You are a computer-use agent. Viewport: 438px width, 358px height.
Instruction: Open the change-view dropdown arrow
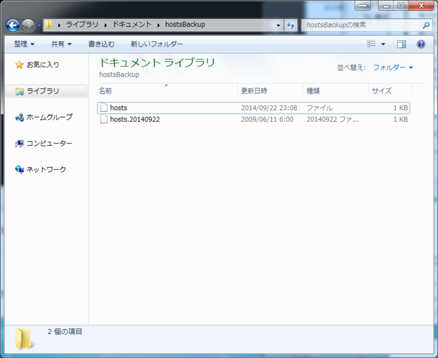382,44
